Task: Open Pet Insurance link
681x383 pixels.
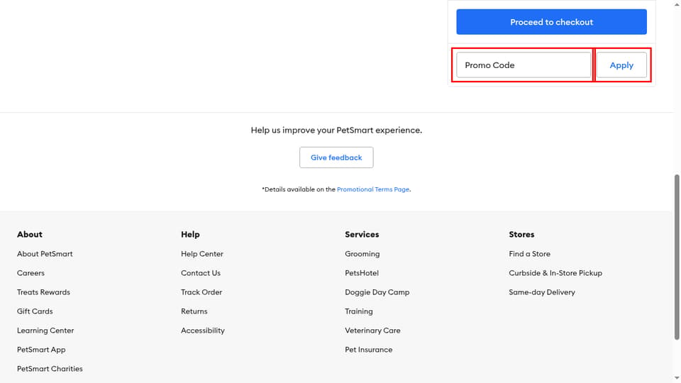Action: (x=369, y=350)
